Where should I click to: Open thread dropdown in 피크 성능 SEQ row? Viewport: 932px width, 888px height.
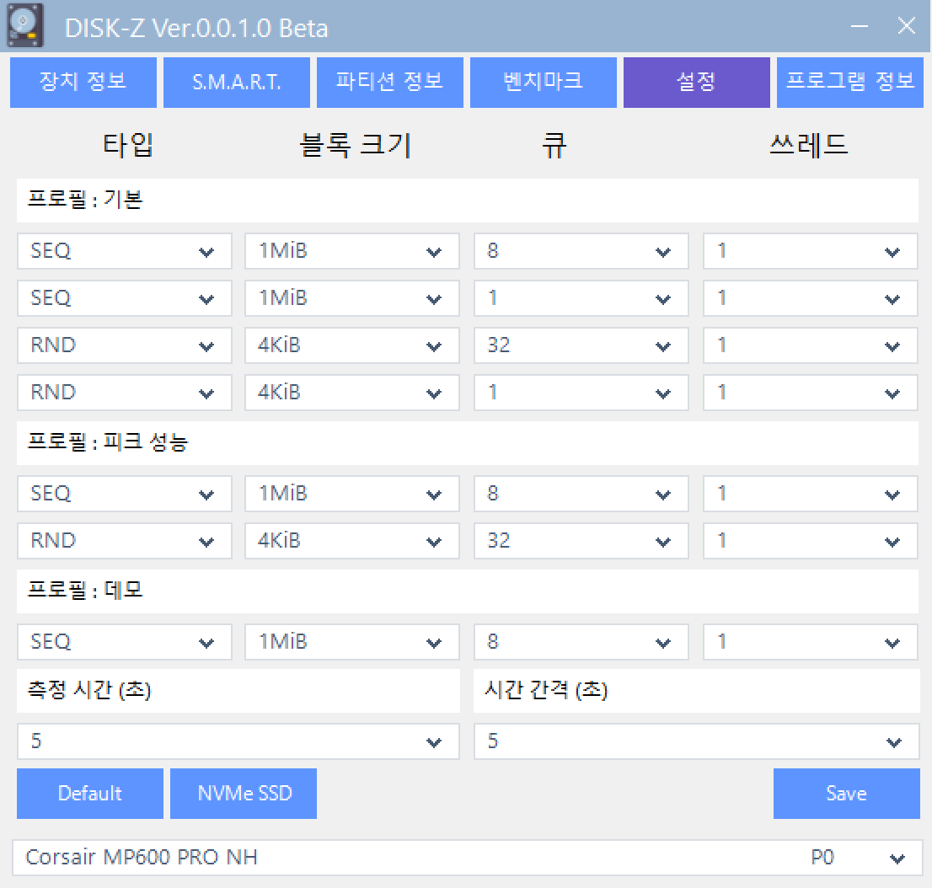pyautogui.click(x=810, y=494)
